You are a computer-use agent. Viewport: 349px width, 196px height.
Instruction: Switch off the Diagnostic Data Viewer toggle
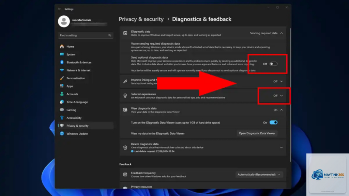tap(273, 122)
